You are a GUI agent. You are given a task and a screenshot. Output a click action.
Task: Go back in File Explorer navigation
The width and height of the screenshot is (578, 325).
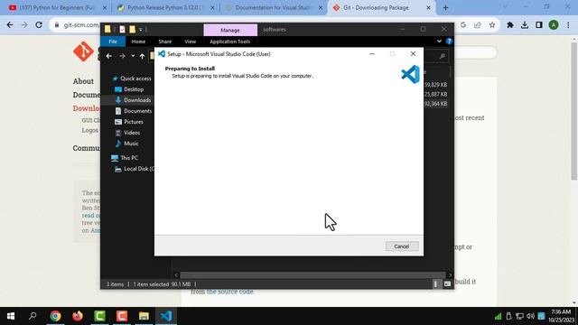(x=108, y=56)
